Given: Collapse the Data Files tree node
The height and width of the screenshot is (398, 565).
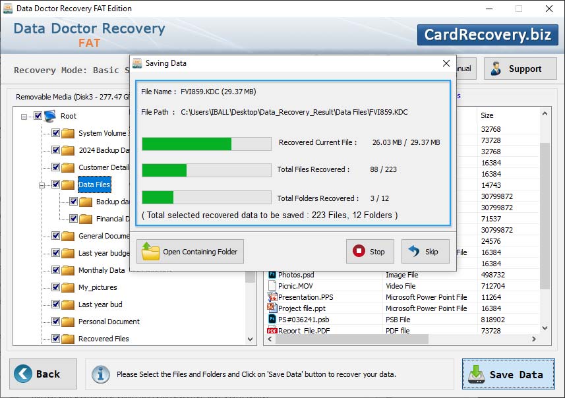Looking at the screenshot, I should point(42,186).
